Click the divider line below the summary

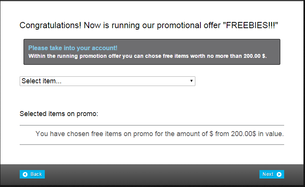[152, 145]
